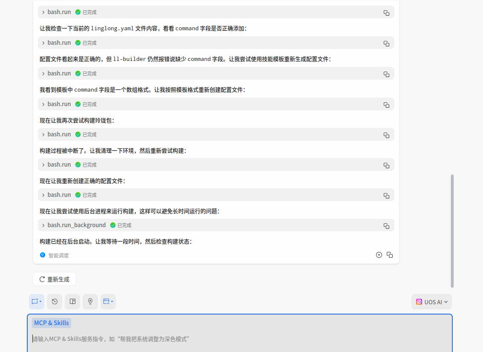Expand bash.run step below the 数组格式 template message
The height and width of the screenshot is (352, 483).
pyautogui.click(x=43, y=104)
